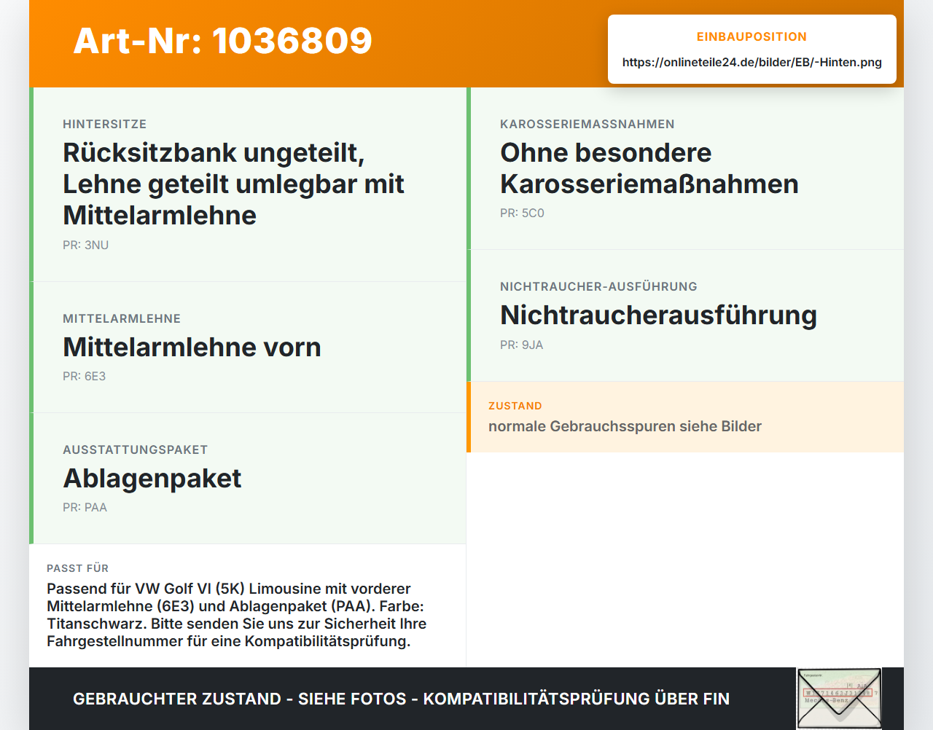933x730 pixels.
Task: Select the Mittelarmlehne vorn card
Action: (x=248, y=348)
